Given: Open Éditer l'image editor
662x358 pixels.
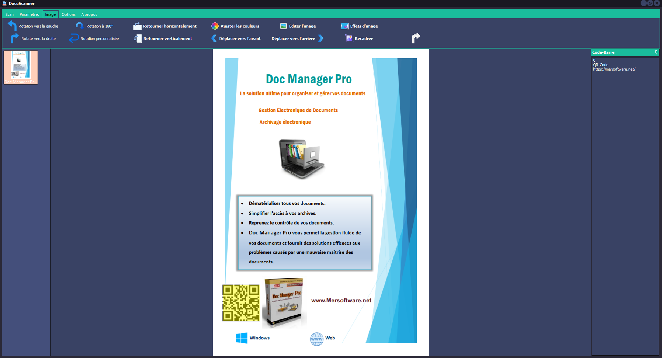Looking at the screenshot, I should pyautogui.click(x=283, y=26).
